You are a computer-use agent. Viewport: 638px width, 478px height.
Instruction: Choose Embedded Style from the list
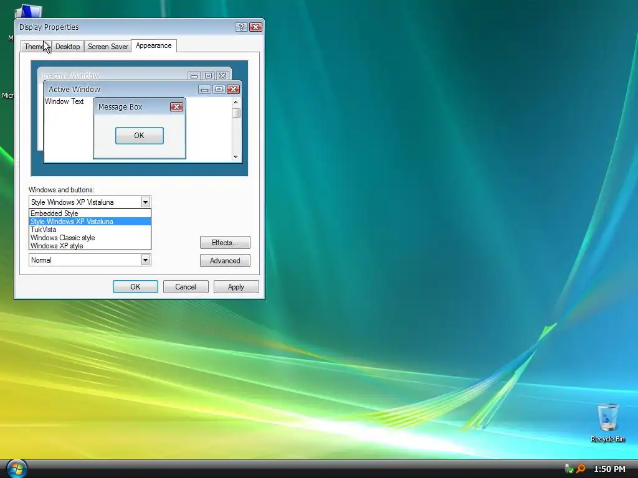click(x=90, y=213)
